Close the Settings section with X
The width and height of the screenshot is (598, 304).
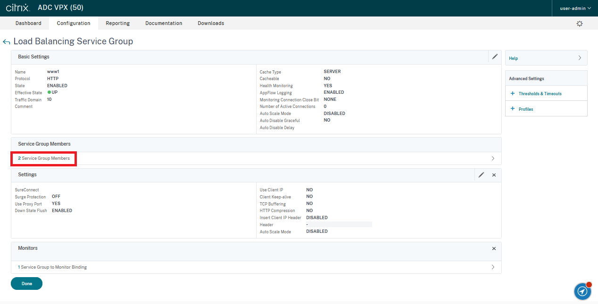click(x=494, y=175)
